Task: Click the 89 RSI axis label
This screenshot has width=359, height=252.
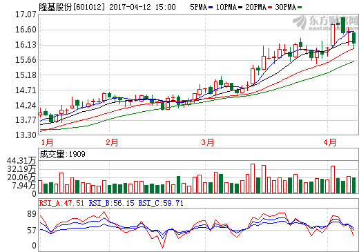Action: [32, 214]
